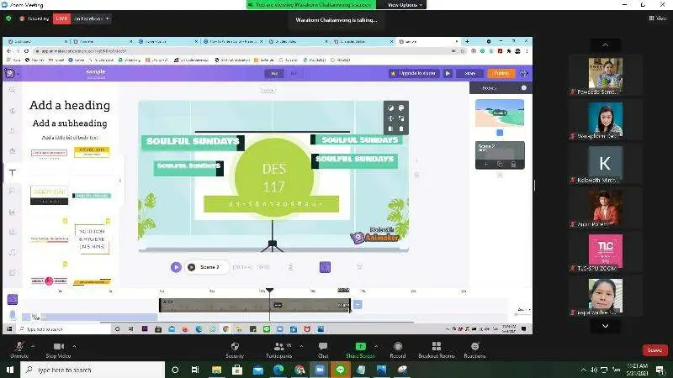The image size is (673, 378).
Task: Select the beach scene thumbnail
Action: click(500, 113)
